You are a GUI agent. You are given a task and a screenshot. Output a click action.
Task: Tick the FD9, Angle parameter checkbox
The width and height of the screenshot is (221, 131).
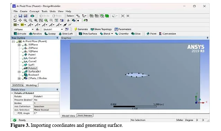point(16,113)
